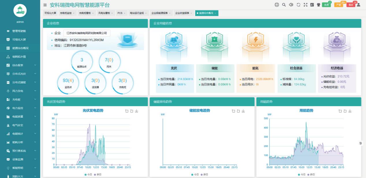
Task: Click the 能源站点 circular gauge showing 3
Action: point(82,62)
